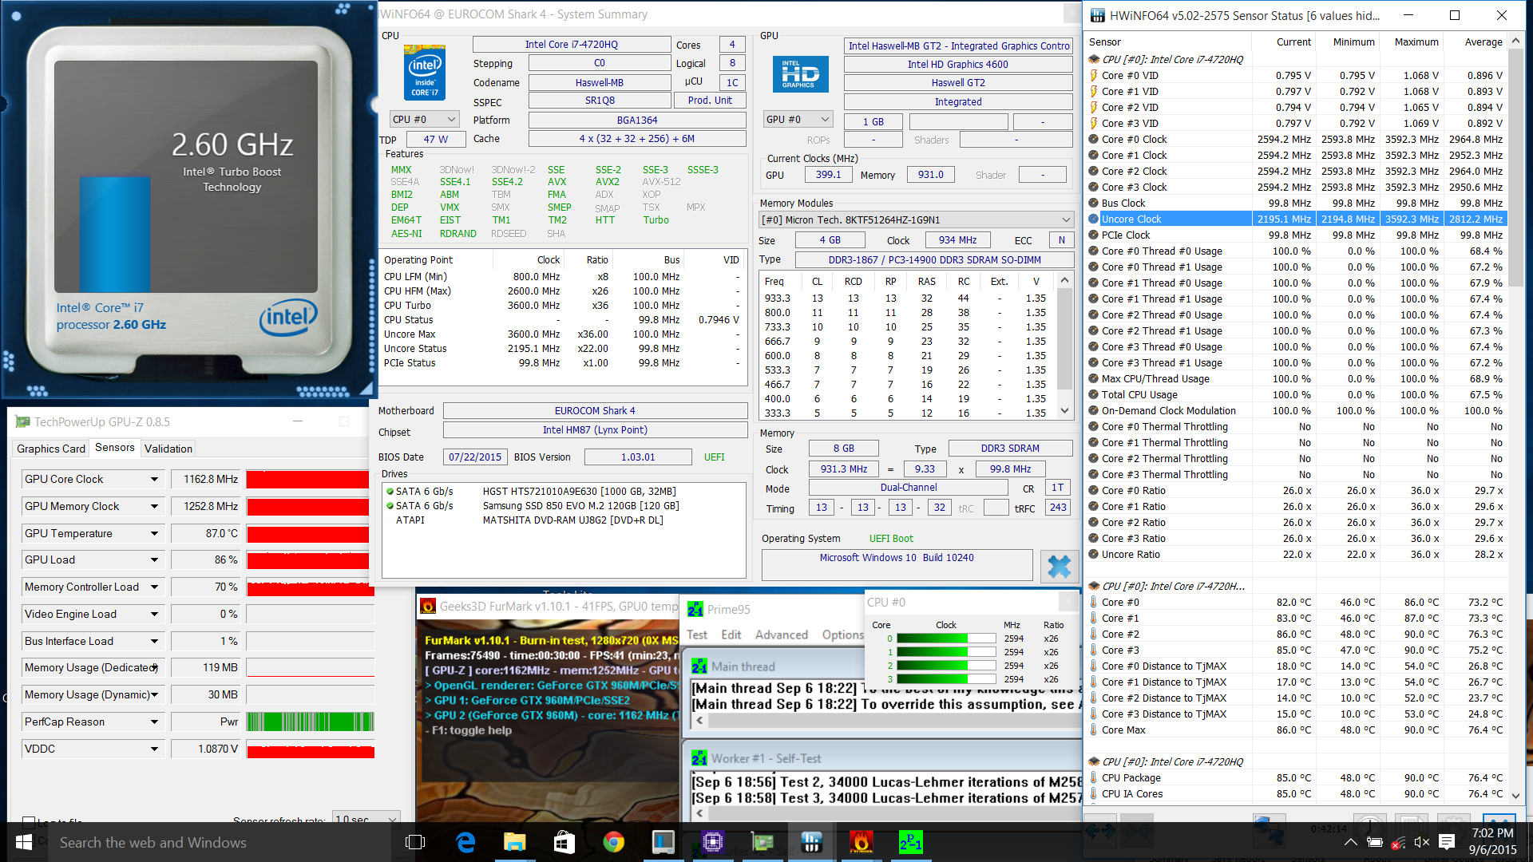Open Memory Controller Load sensor dropdown

pyautogui.click(x=154, y=587)
